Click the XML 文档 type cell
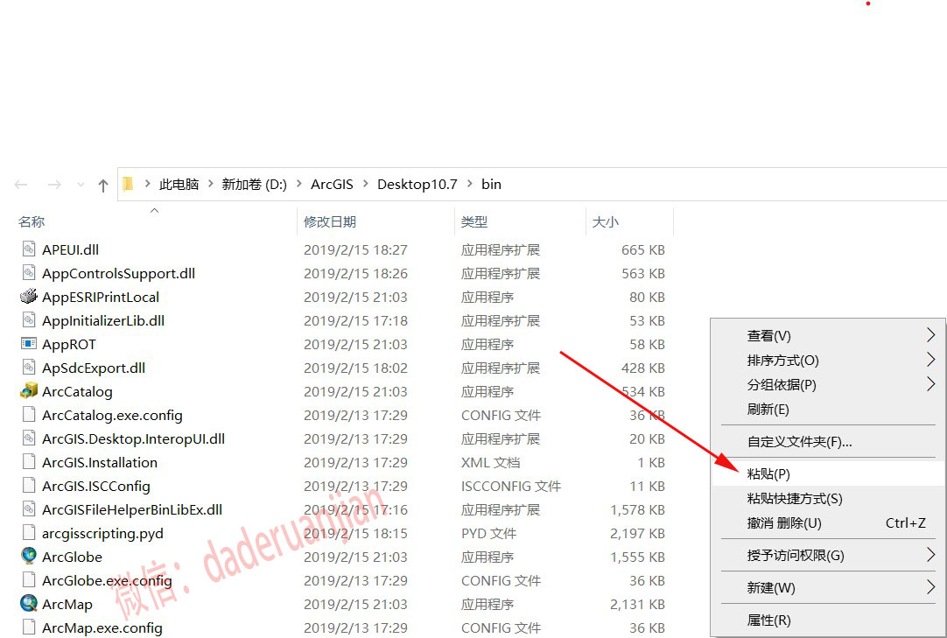The image size is (947, 638). pos(490,463)
